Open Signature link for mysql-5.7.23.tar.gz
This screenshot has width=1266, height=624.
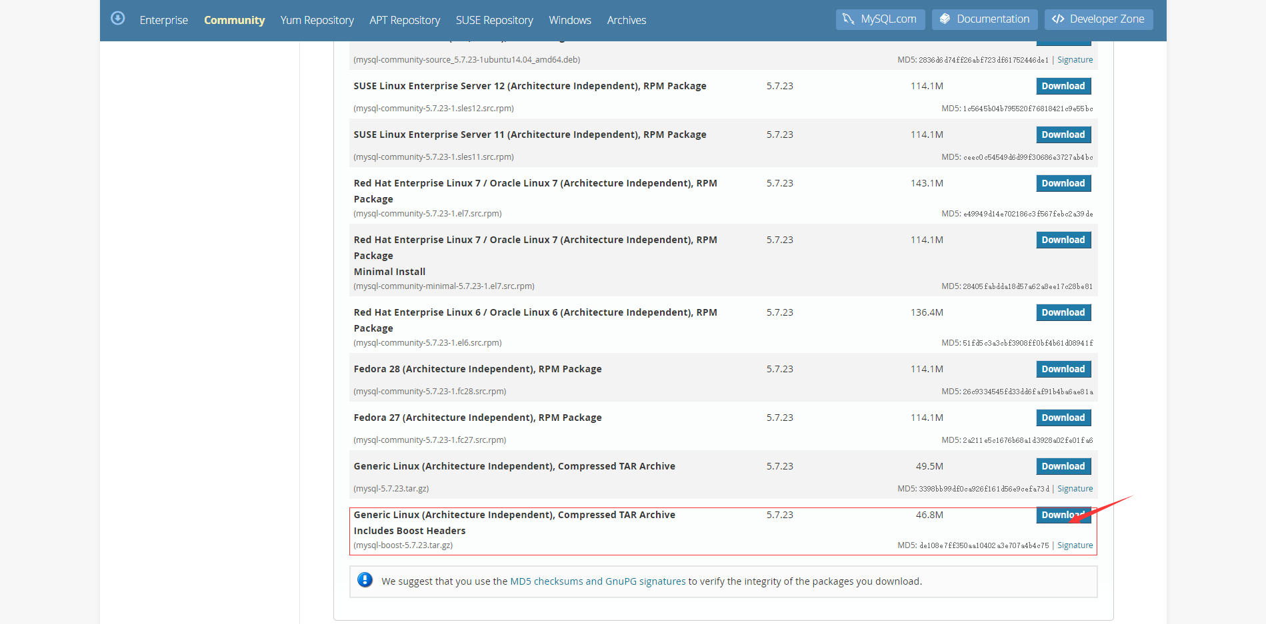pyautogui.click(x=1075, y=489)
